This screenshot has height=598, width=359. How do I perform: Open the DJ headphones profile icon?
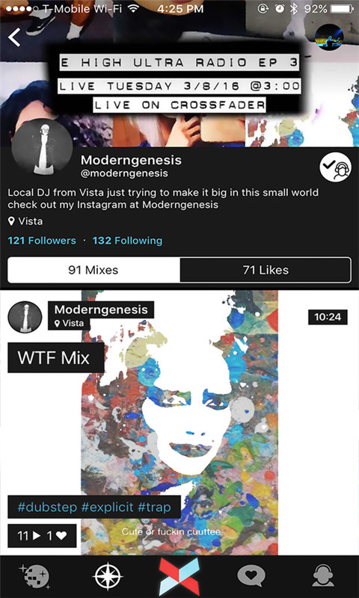pos(324,576)
